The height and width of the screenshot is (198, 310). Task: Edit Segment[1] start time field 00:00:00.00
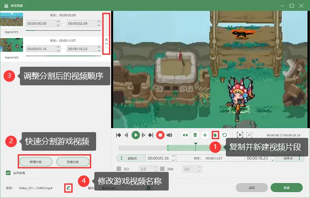click(x=43, y=23)
